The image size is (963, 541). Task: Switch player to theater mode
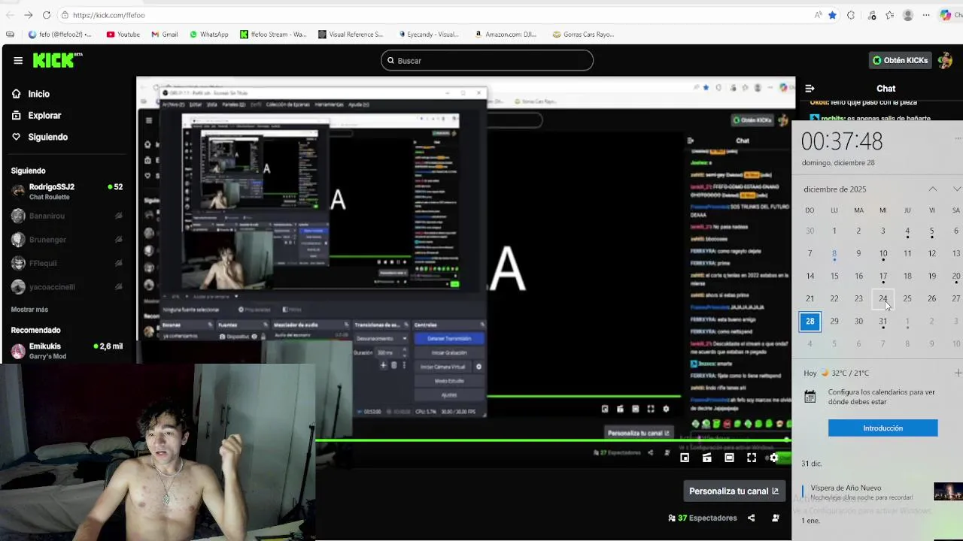point(729,458)
